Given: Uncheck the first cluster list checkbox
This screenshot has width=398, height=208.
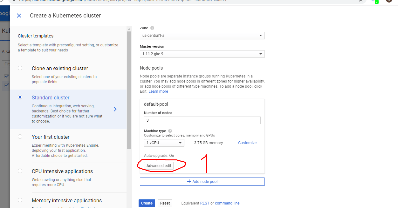Looking at the screenshot, I should 7,76.
